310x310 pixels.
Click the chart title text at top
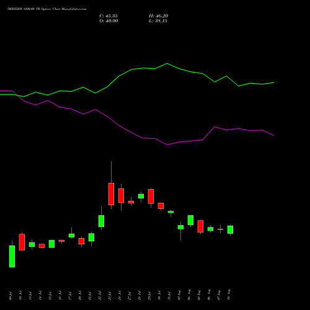pyautogui.click(x=47, y=9)
